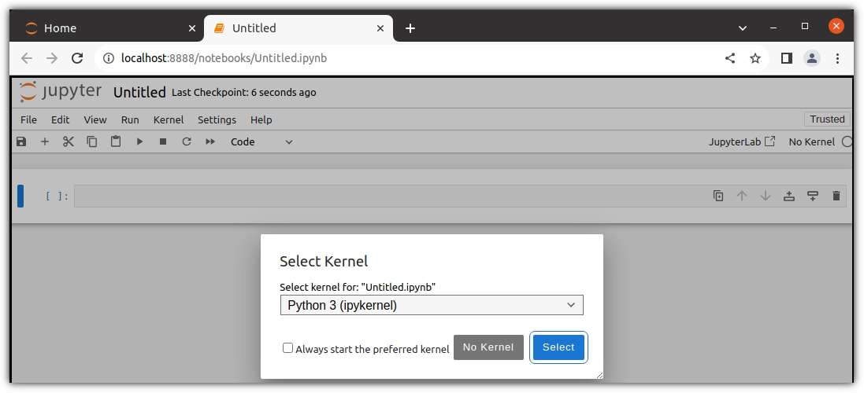Choose the No Kernel dialog button
The width and height of the screenshot is (864, 393).
488,347
